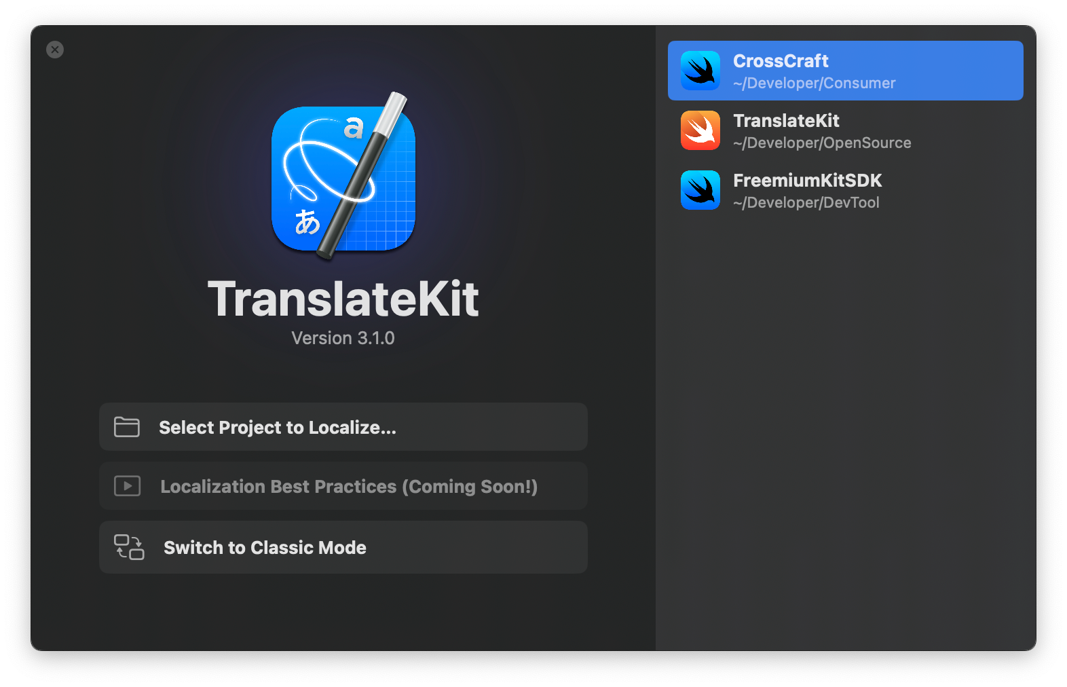Click the ~/Developer/OpenSource path
Viewport: 1067px width, 687px height.
822,143
